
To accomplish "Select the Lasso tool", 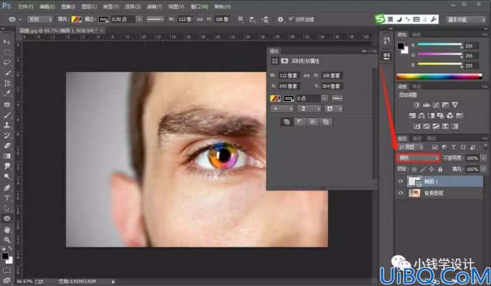I will [7, 62].
